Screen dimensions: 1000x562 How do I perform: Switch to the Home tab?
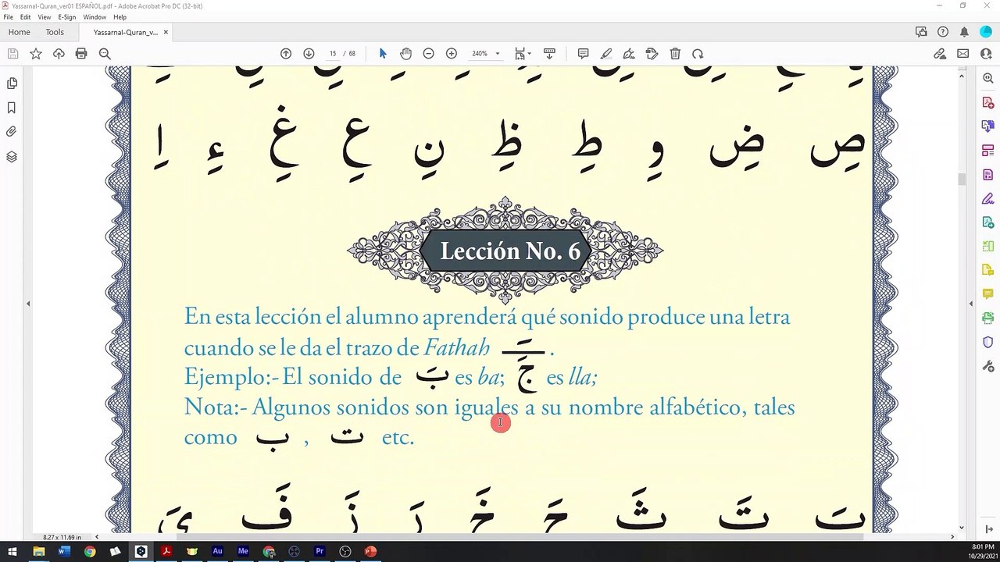[x=19, y=32]
